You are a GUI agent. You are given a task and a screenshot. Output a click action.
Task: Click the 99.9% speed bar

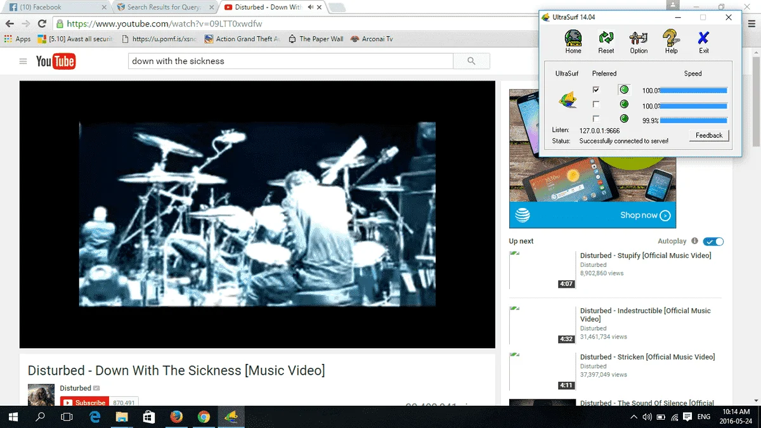[694, 120]
